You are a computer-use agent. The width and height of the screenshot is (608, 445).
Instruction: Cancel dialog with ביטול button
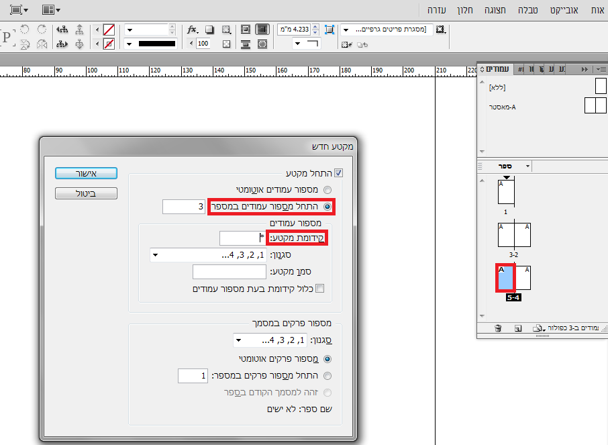tap(86, 193)
